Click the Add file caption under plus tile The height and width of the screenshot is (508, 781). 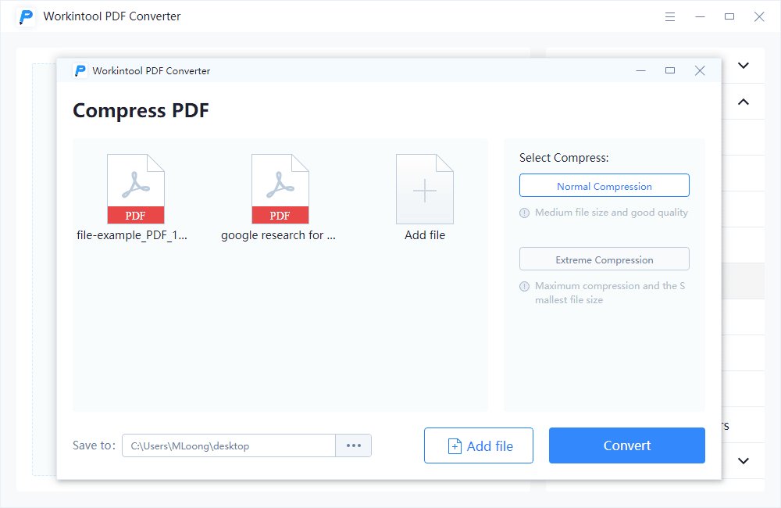tap(425, 235)
